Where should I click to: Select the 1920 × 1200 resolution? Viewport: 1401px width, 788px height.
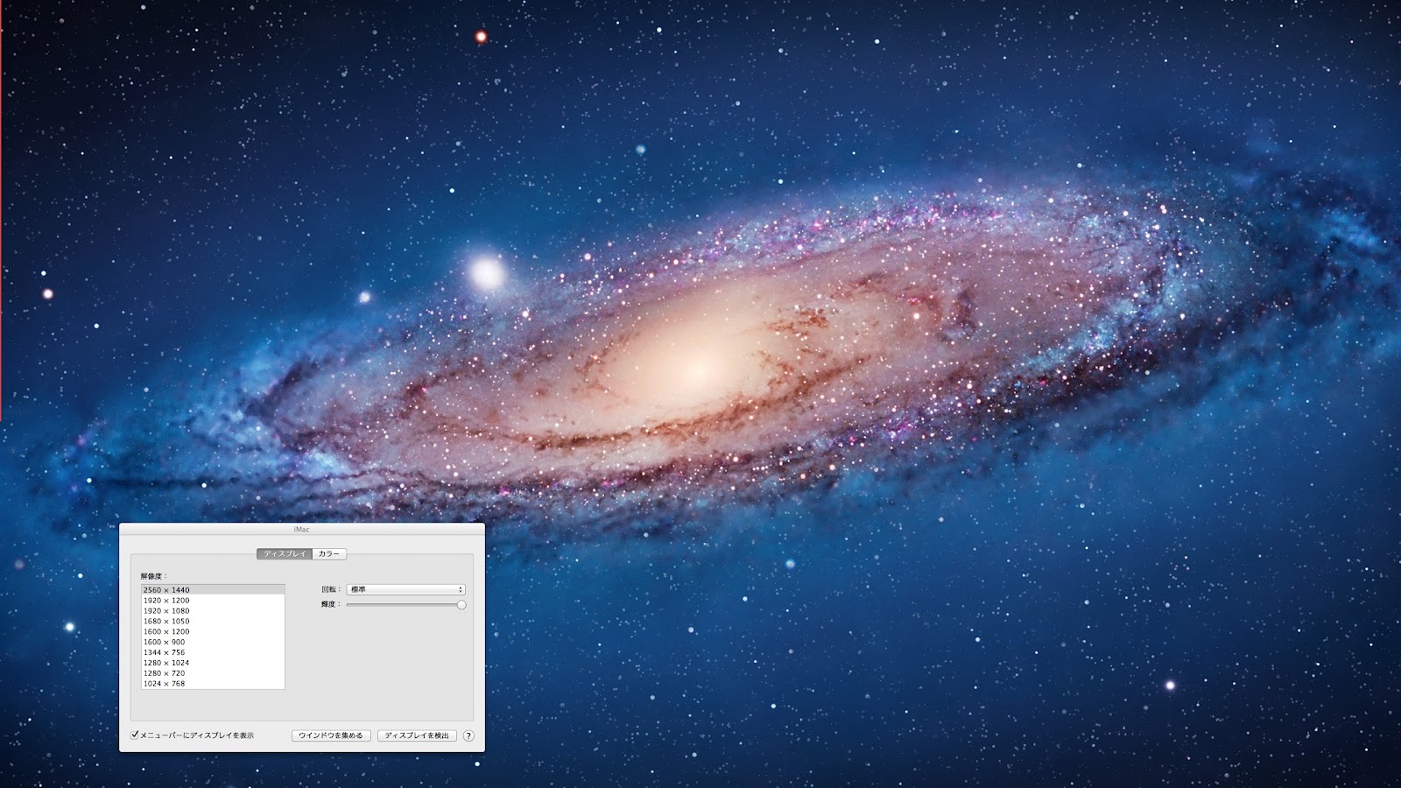[213, 601]
